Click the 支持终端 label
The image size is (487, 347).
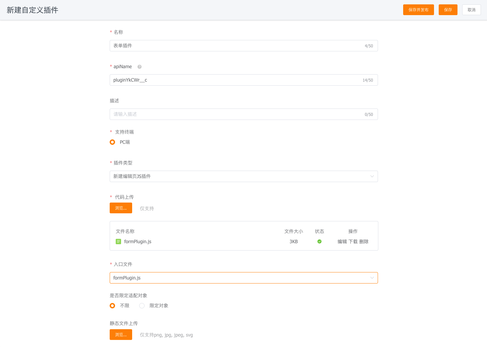(124, 132)
